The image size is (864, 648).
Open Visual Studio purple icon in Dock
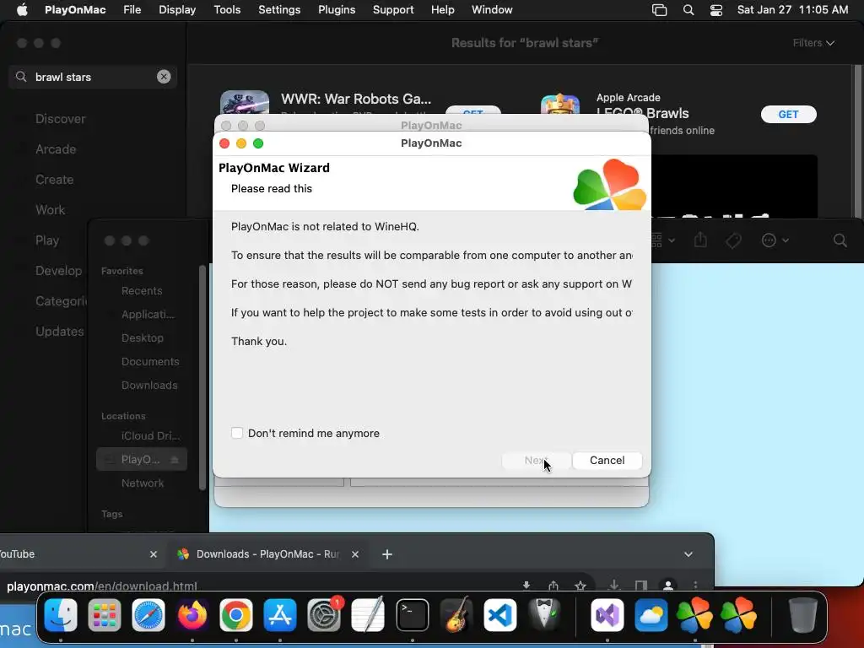[x=607, y=615]
